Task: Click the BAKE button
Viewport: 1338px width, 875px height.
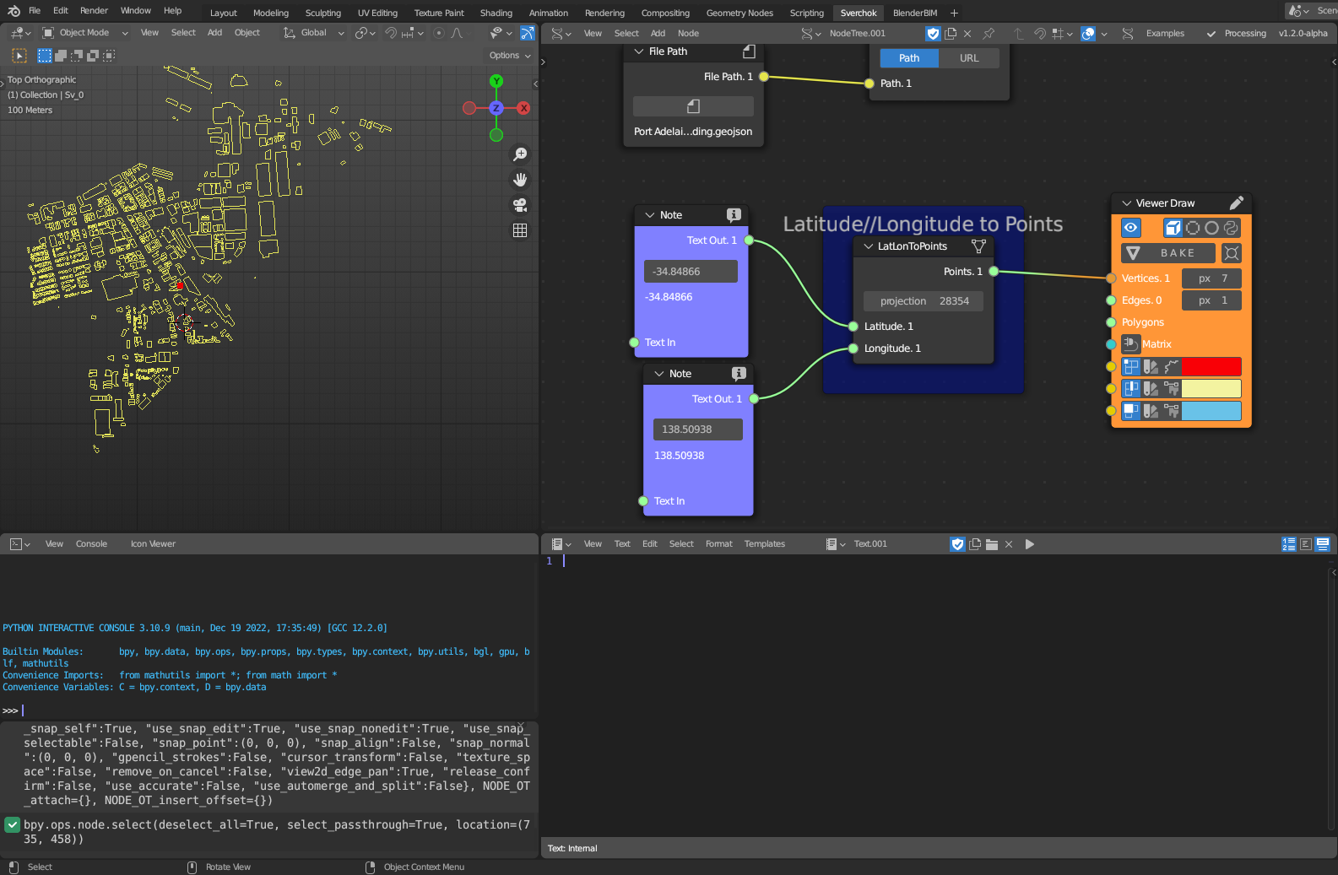Action: click(1168, 253)
